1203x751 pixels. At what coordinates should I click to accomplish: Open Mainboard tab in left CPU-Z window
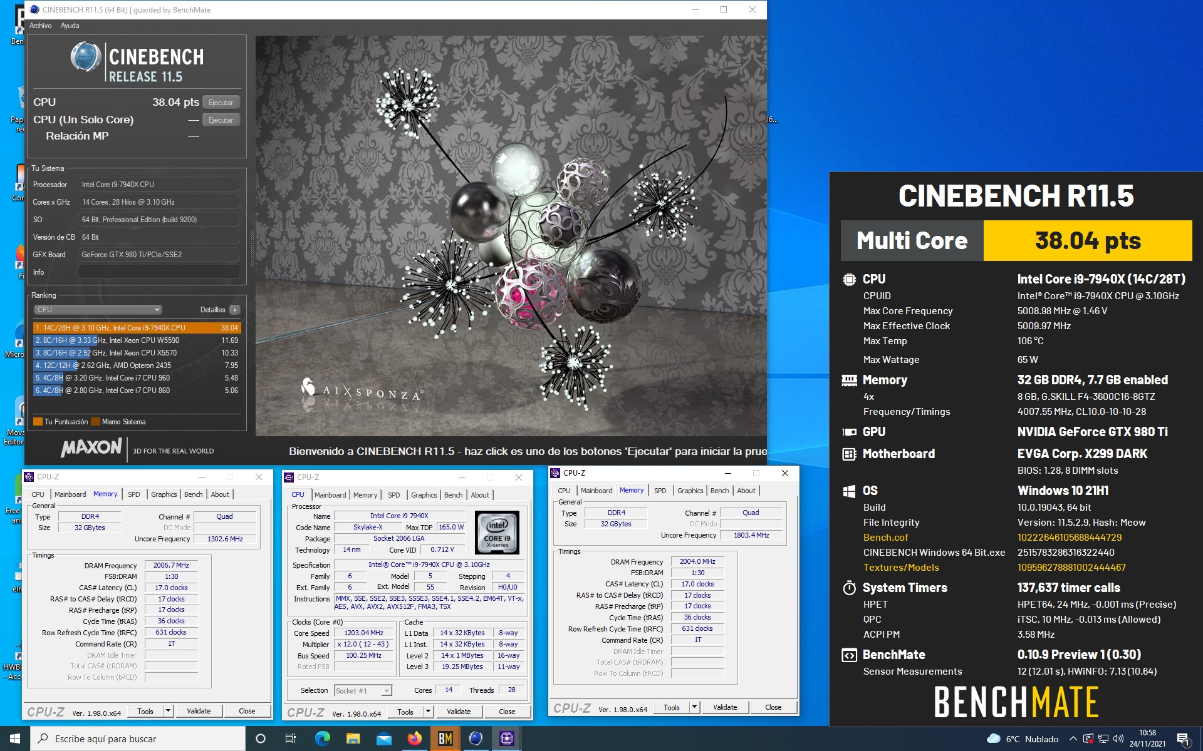tap(70, 494)
